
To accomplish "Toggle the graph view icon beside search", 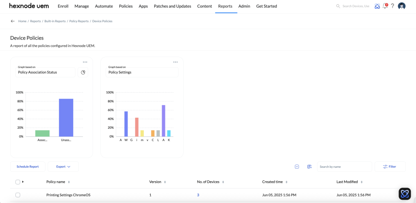I will pyautogui.click(x=297, y=167).
